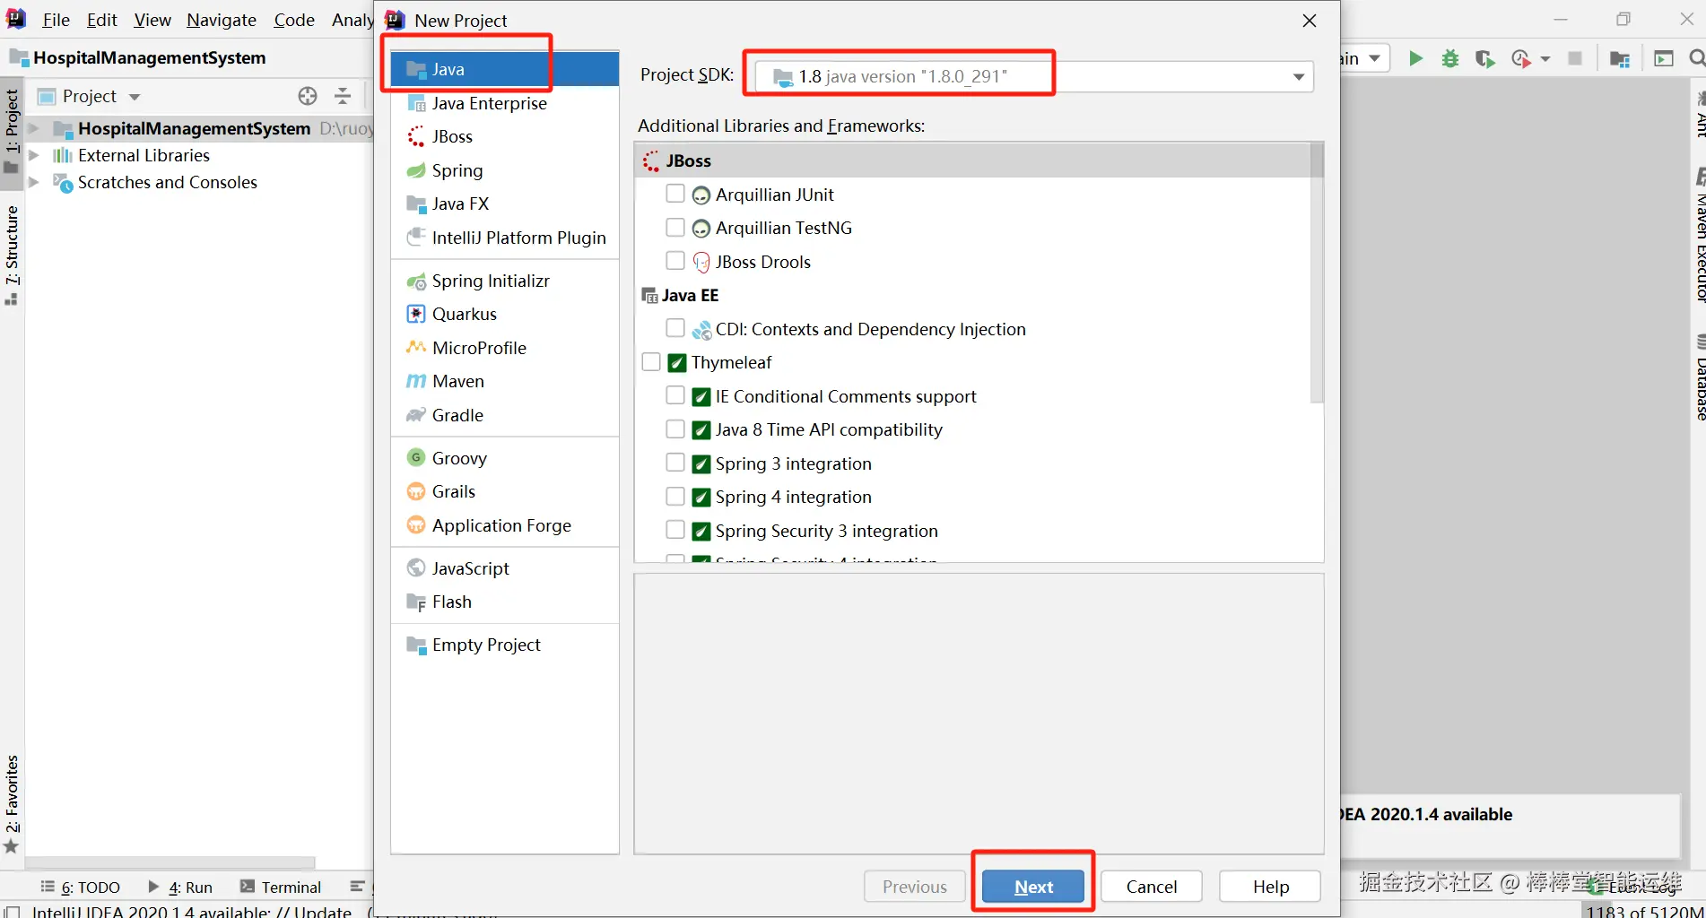Expand HospitalManagementSystem tree node
1706x918 pixels.
[34, 128]
